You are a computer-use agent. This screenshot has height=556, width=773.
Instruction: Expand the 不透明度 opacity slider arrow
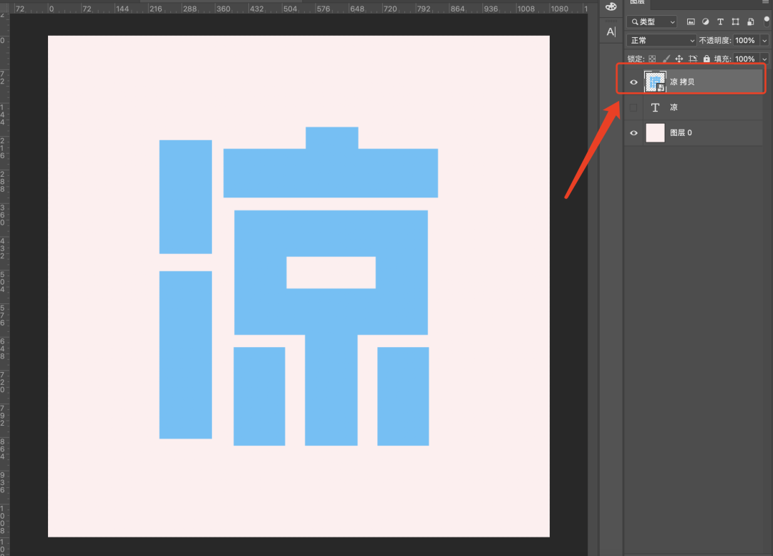764,40
